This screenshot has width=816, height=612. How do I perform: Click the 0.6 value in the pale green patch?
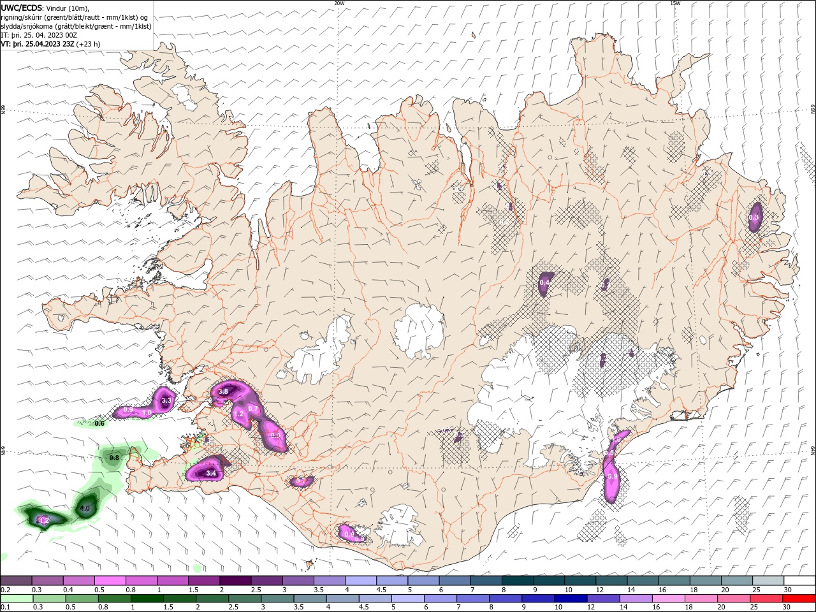[x=99, y=423]
